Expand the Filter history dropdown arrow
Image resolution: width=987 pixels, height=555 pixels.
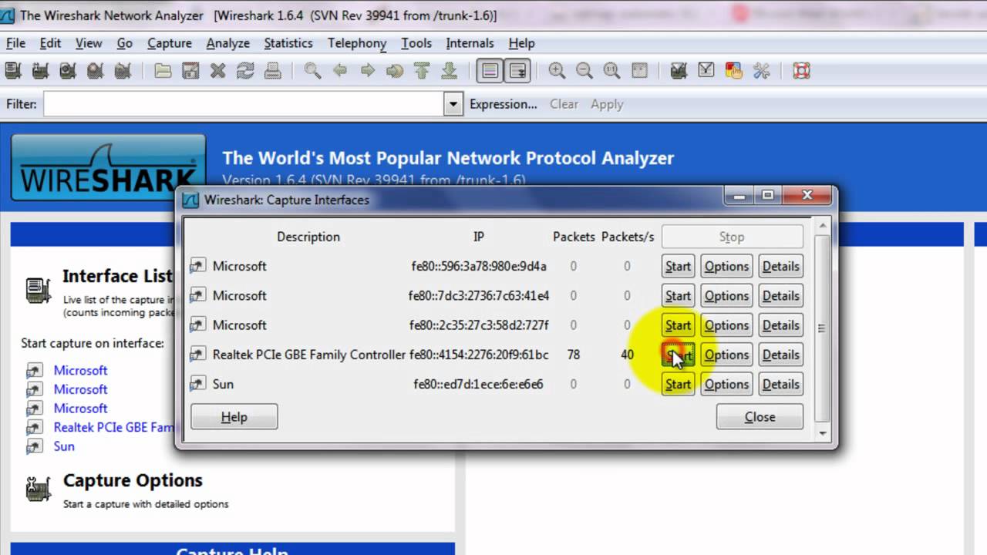click(x=453, y=104)
